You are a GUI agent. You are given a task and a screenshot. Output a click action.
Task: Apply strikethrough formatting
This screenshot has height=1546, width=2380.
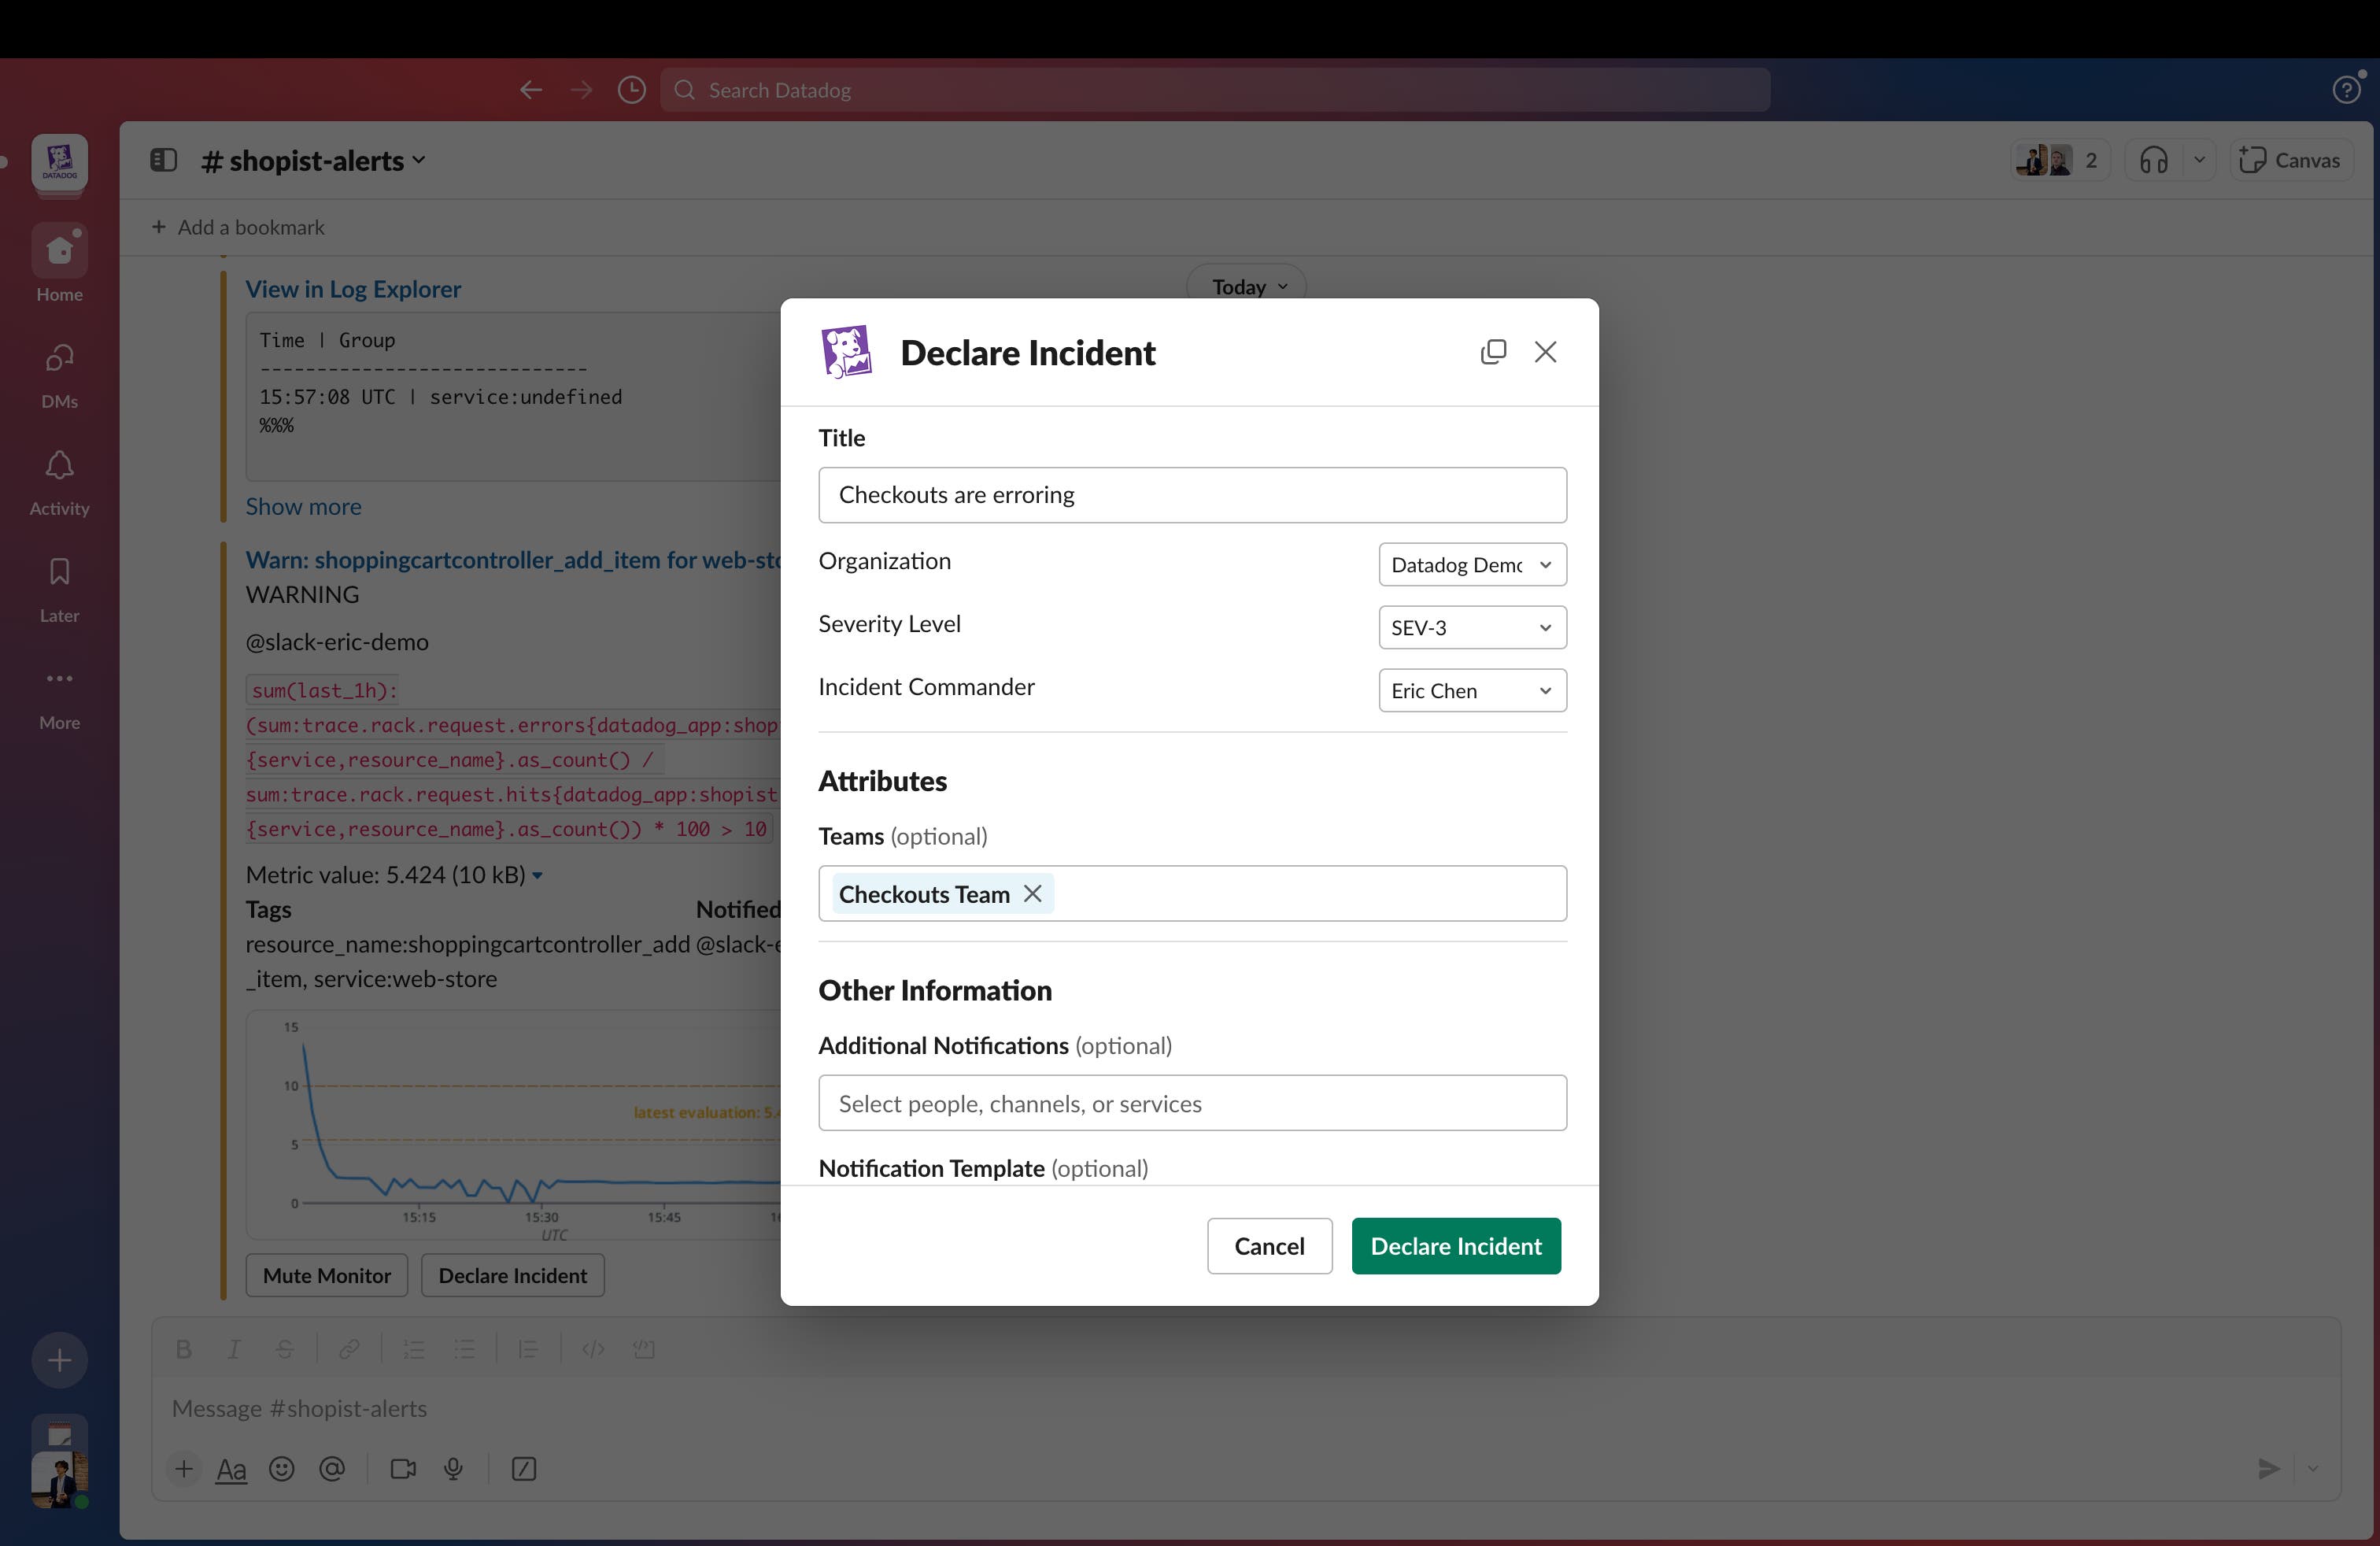click(x=284, y=1349)
